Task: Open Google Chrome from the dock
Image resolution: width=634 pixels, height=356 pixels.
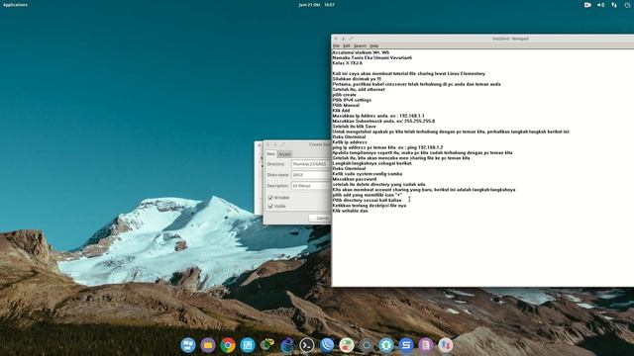Action: [228, 345]
